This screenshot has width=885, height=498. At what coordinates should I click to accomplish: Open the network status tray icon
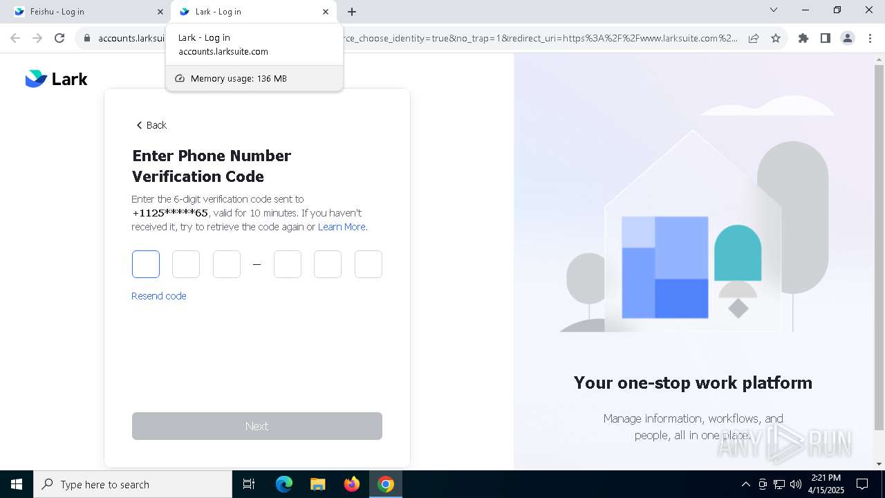tap(779, 484)
